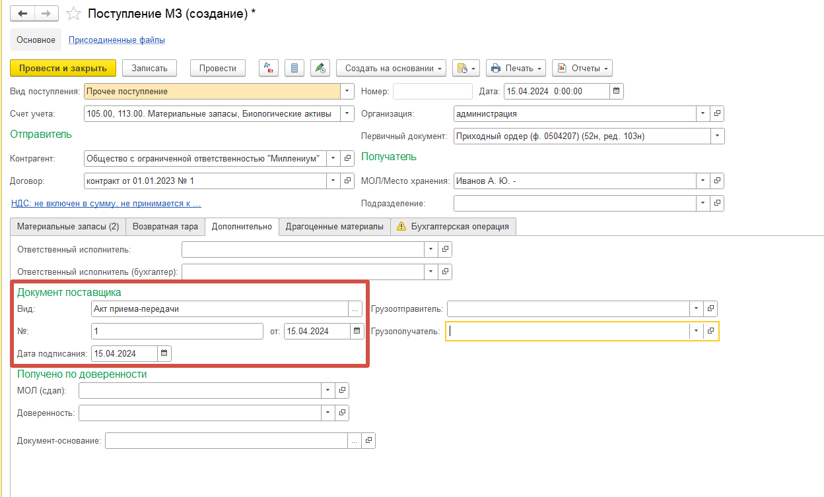Viewport: 824px width, 497px height.
Task: Expand the Счет учета dropdown
Action: tap(347, 113)
